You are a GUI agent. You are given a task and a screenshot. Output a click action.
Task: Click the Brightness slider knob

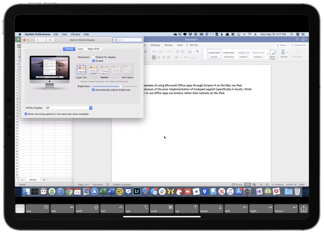tap(121, 86)
